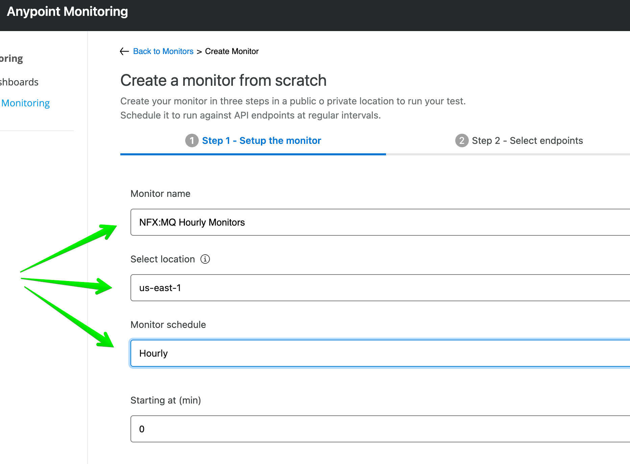630x464 pixels.
Task: Open Monitoring in the sidebar
Action: (25, 103)
